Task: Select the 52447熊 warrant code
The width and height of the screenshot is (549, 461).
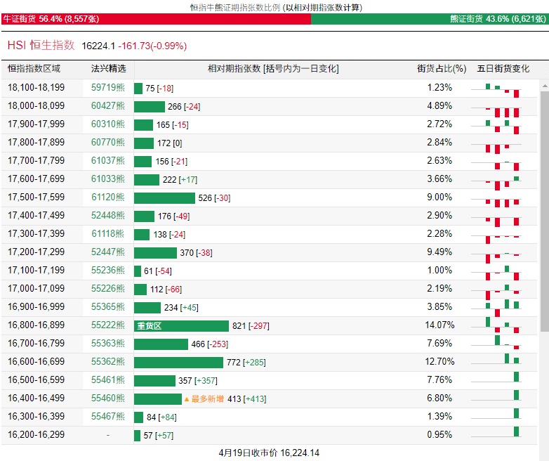Action: [108, 252]
